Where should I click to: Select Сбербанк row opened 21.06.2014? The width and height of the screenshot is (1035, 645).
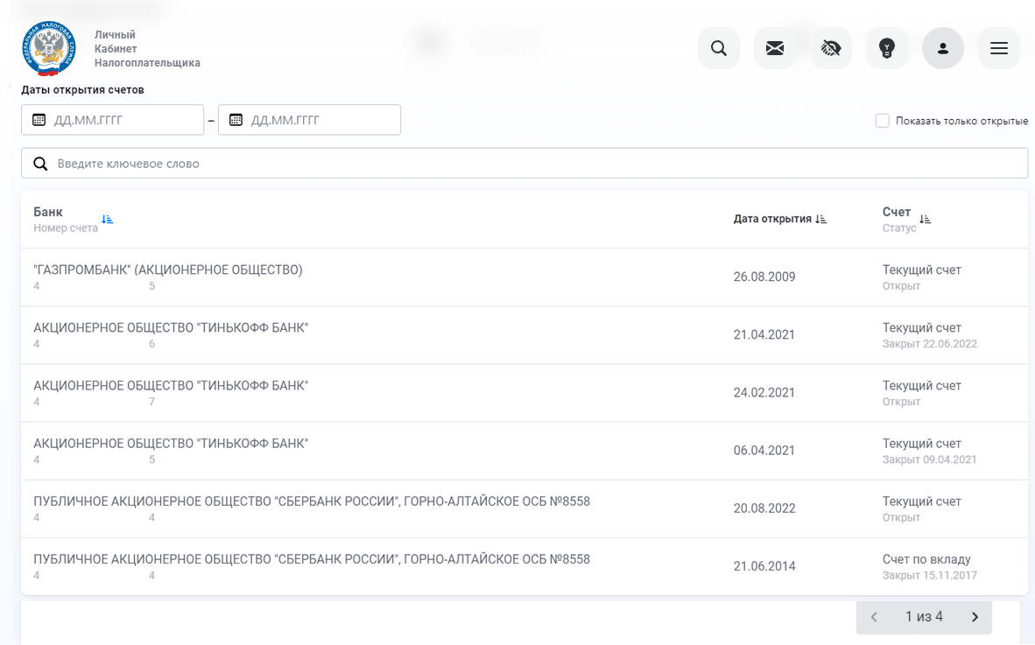coord(525,566)
